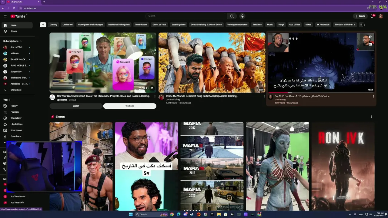Screen dimensions: 388x218
Task: Expand the Subscriptions section arrow
Action: [x=21, y=41]
